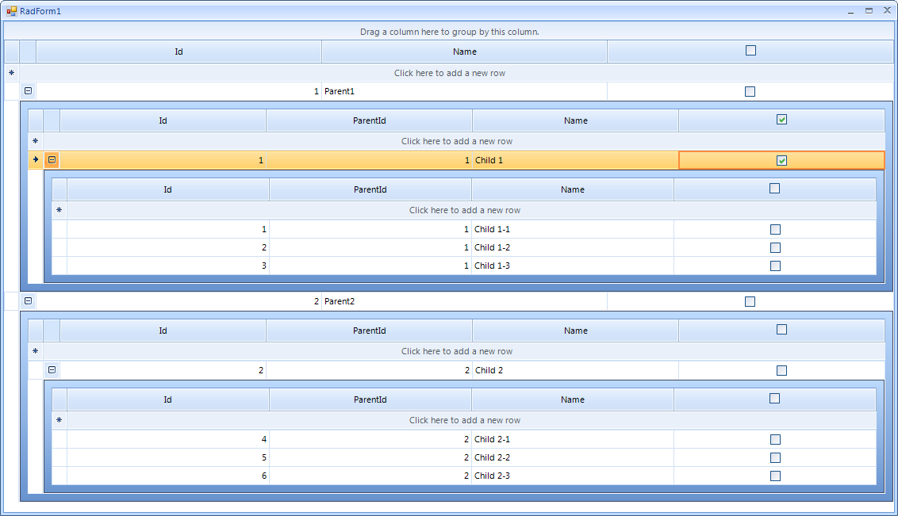Click the new-row asterisk in Parent1's child grid
This screenshot has width=898, height=516.
coord(36,141)
